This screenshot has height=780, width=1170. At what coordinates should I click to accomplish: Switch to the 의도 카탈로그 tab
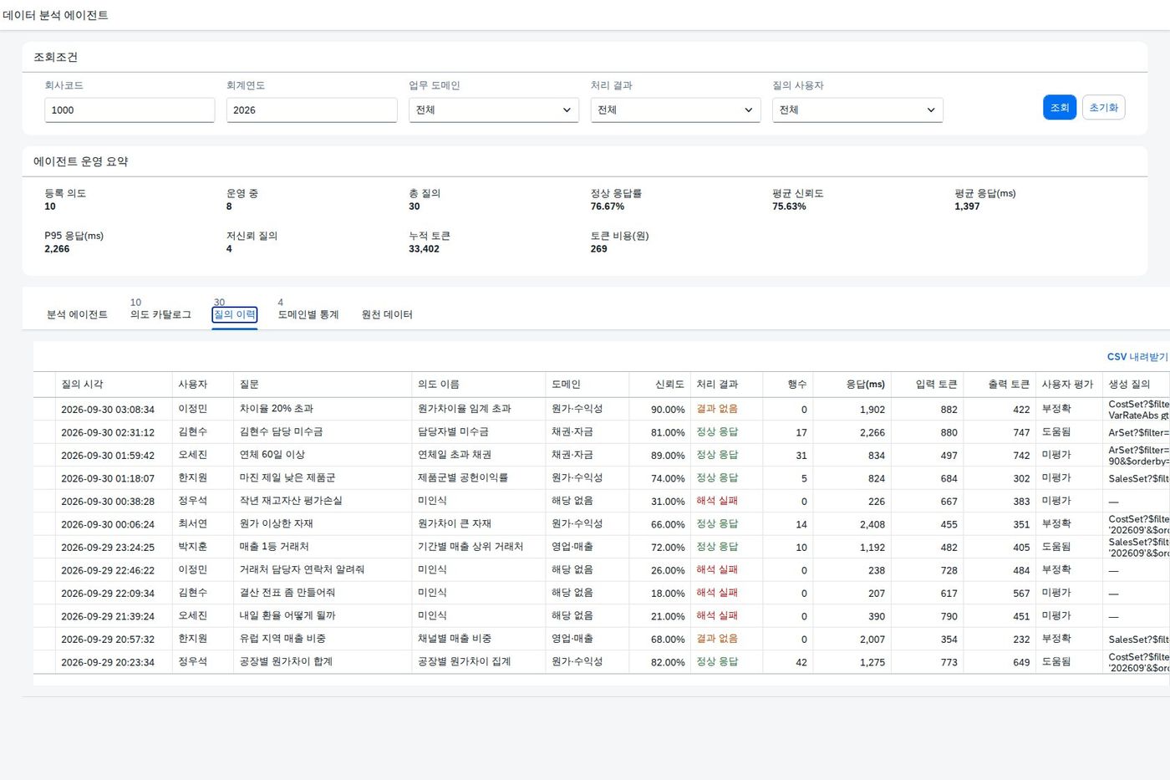point(160,314)
